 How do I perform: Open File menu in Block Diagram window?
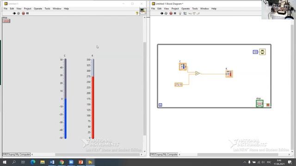click(x=153, y=9)
